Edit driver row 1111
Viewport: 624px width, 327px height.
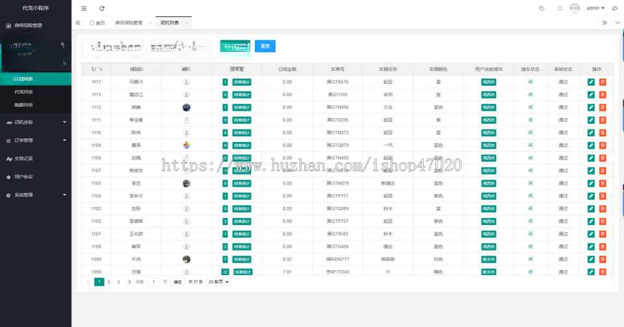(x=591, y=120)
